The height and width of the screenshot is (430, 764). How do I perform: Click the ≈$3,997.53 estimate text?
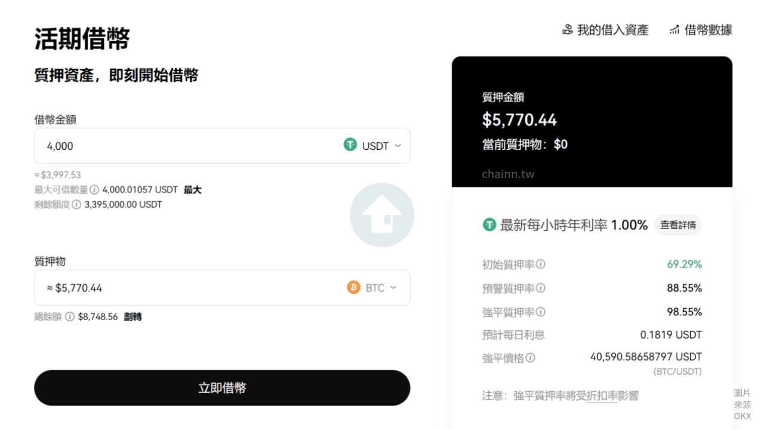(x=58, y=175)
